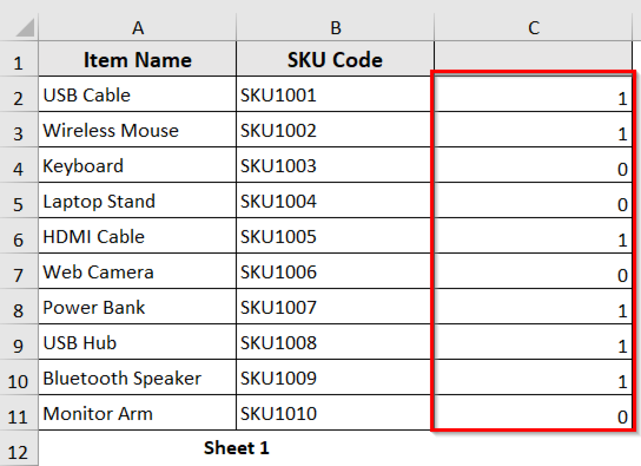Image resolution: width=641 pixels, height=466 pixels.
Task: Select column header B
Action: coord(334,27)
